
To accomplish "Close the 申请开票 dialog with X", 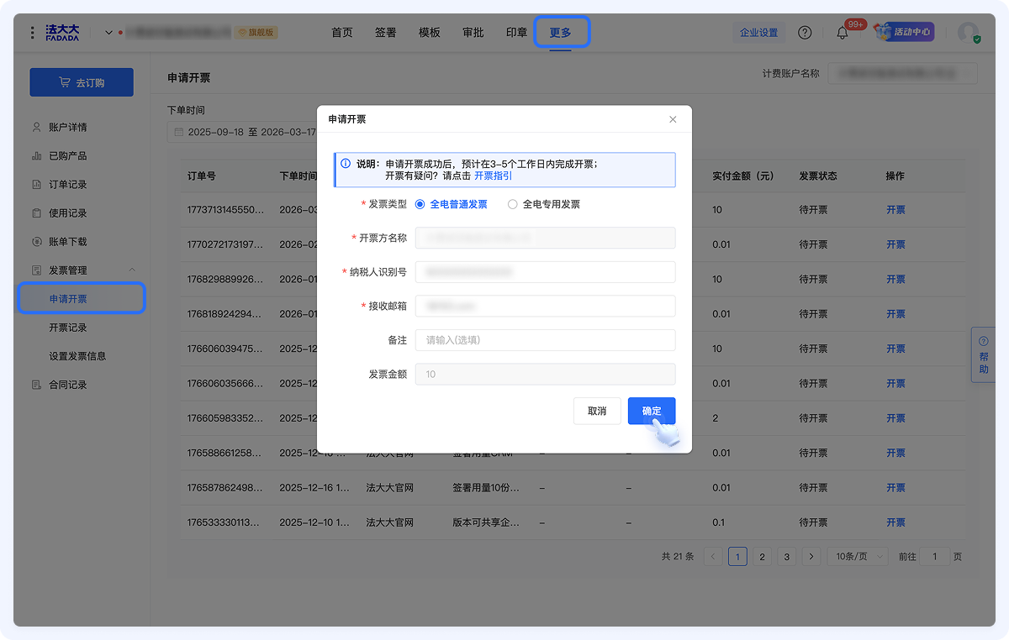I will [x=673, y=119].
